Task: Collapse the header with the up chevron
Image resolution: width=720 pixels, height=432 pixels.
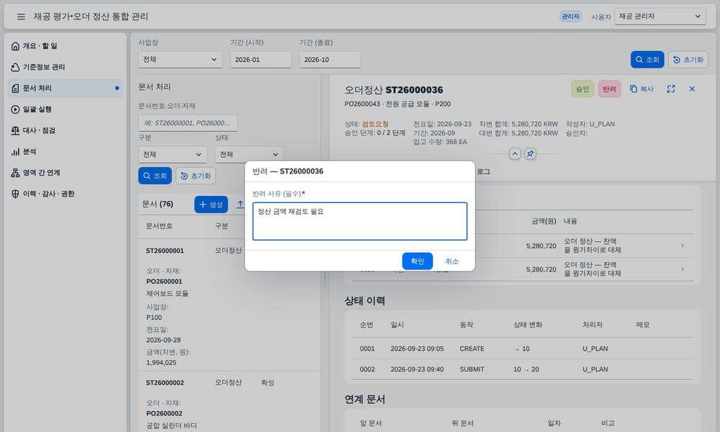Action: 515,154
